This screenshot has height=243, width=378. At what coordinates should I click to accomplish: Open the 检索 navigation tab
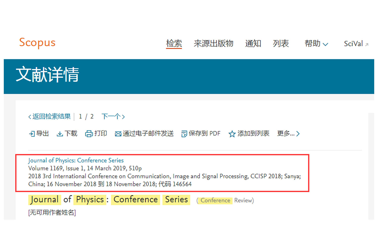tap(174, 44)
